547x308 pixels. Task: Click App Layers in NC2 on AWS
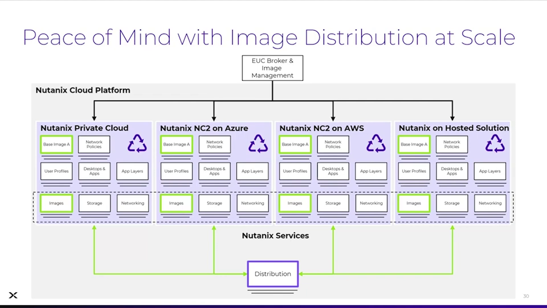click(x=371, y=171)
